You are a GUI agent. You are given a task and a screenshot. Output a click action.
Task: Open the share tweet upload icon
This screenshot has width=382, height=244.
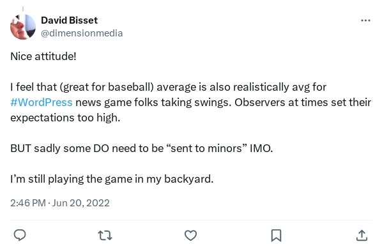tap(362, 235)
